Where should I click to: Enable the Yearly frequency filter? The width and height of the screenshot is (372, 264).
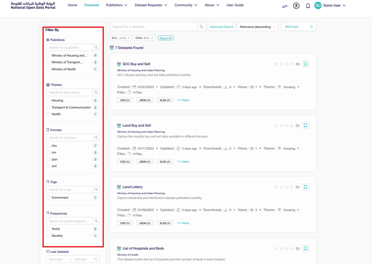pyautogui.click(x=48, y=229)
